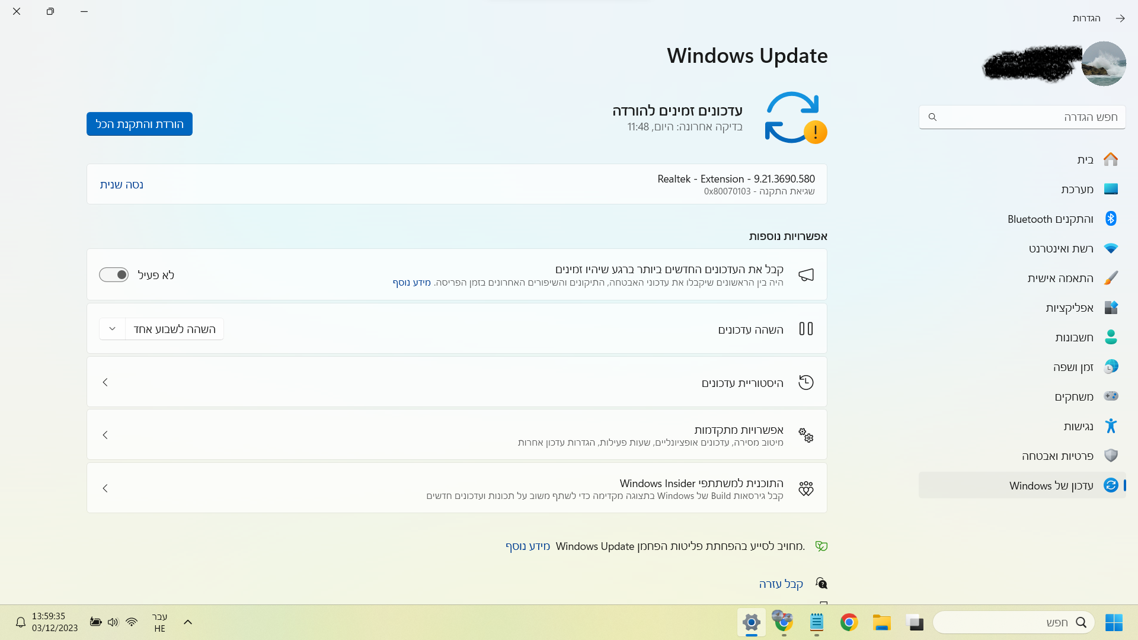Click the חפש הגדרה settings search field
This screenshot has height=640, width=1138.
tap(1022, 117)
